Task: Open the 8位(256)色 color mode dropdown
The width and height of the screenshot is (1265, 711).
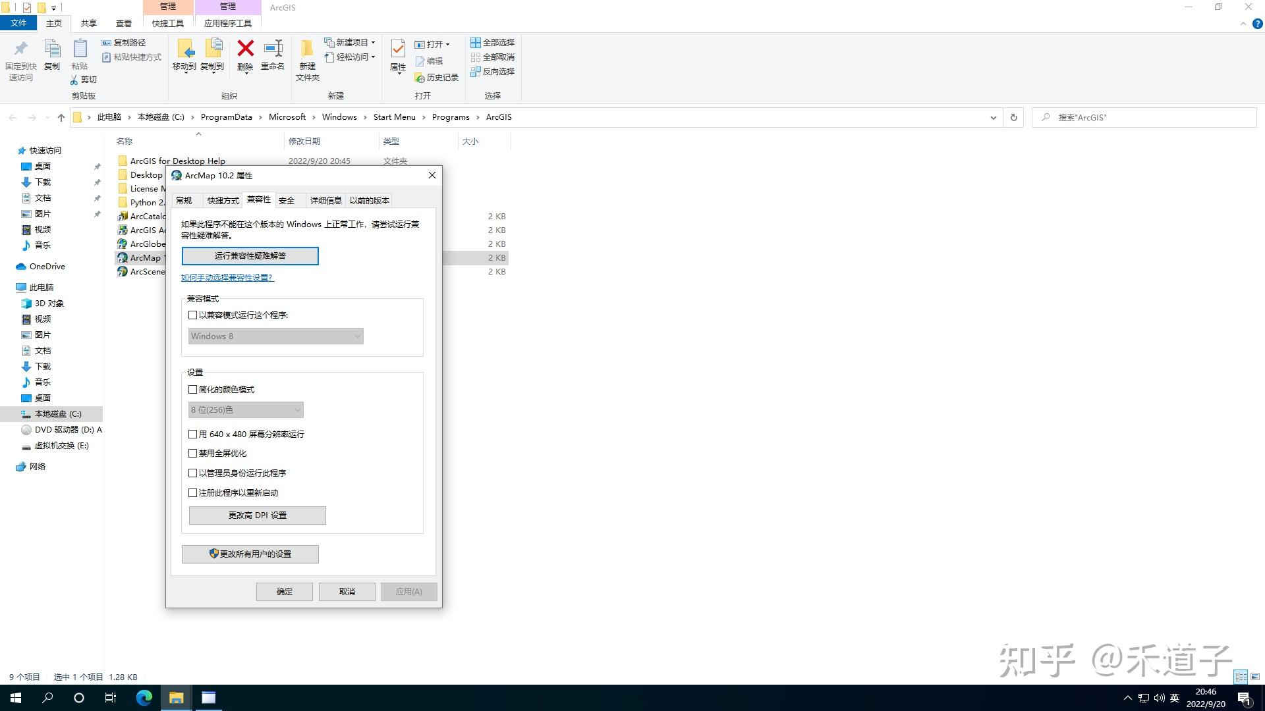Action: tap(245, 409)
